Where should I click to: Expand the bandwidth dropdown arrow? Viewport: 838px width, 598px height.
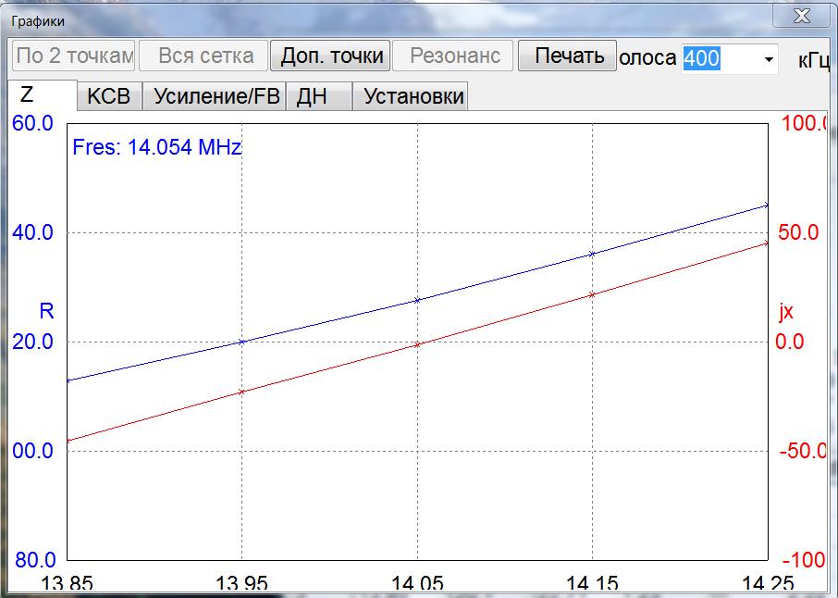pos(769,59)
